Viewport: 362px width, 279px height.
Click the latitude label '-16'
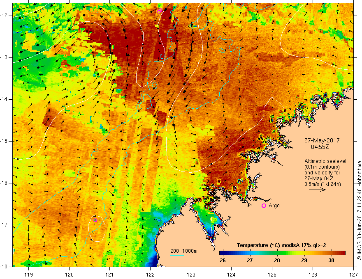tap(5, 183)
